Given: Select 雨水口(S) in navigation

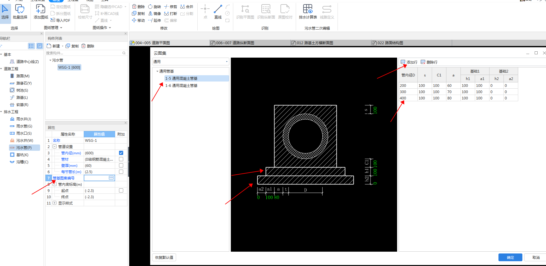Looking at the screenshot, I should pyautogui.click(x=24, y=133).
